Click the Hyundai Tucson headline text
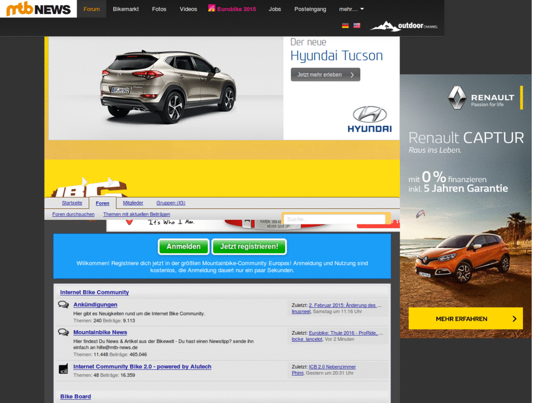This screenshot has width=537, height=403. (x=336, y=56)
